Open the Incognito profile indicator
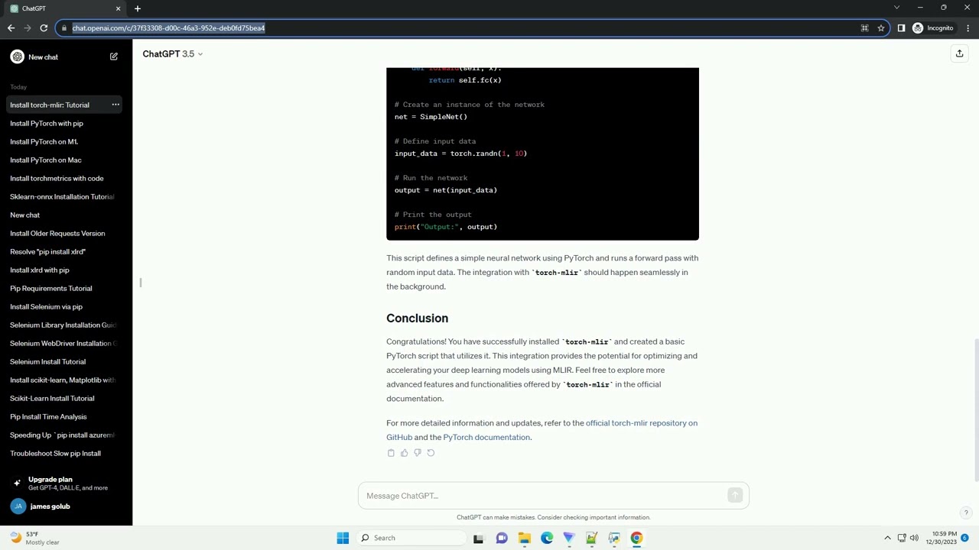The image size is (979, 550). 933,28
